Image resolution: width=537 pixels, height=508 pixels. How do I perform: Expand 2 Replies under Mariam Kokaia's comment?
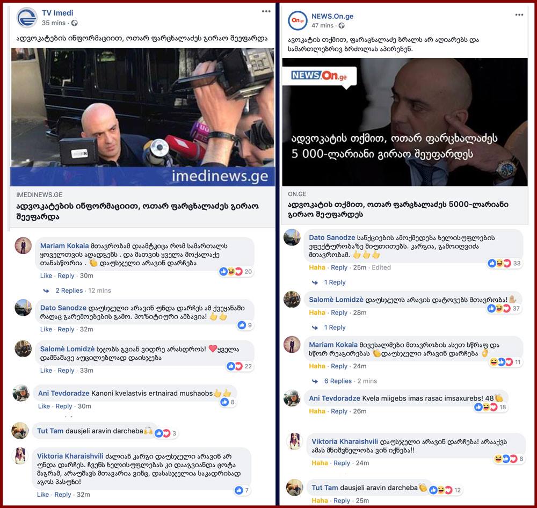(69, 291)
